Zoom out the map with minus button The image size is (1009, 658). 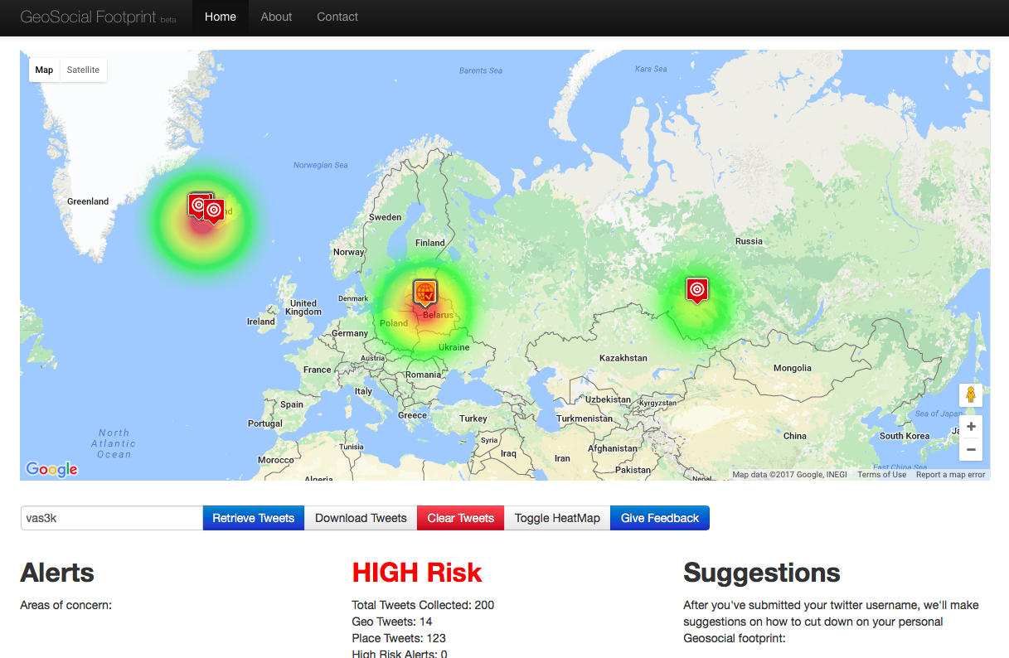coord(971,449)
